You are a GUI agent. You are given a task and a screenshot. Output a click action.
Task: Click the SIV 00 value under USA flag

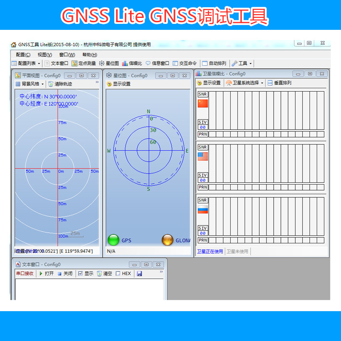click(203, 180)
